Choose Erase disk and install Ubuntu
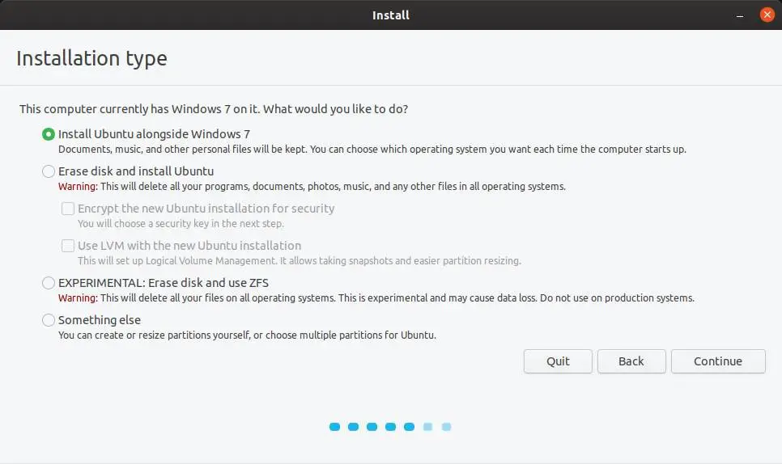 (x=49, y=171)
